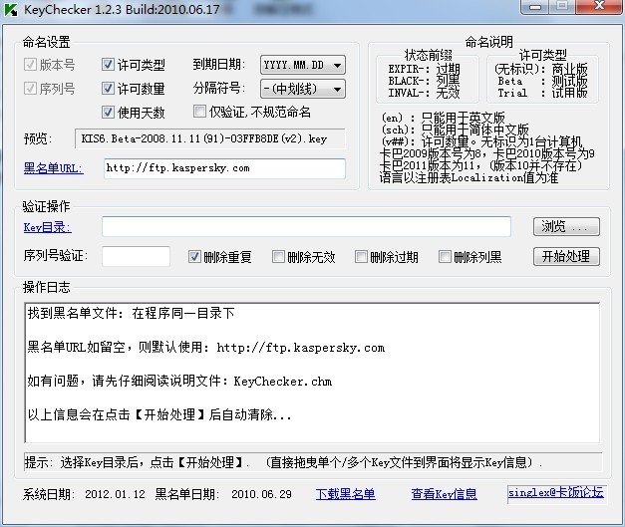This screenshot has height=527, width=625.
Task: Uncheck the 删除重复 option
Action: click(x=195, y=256)
